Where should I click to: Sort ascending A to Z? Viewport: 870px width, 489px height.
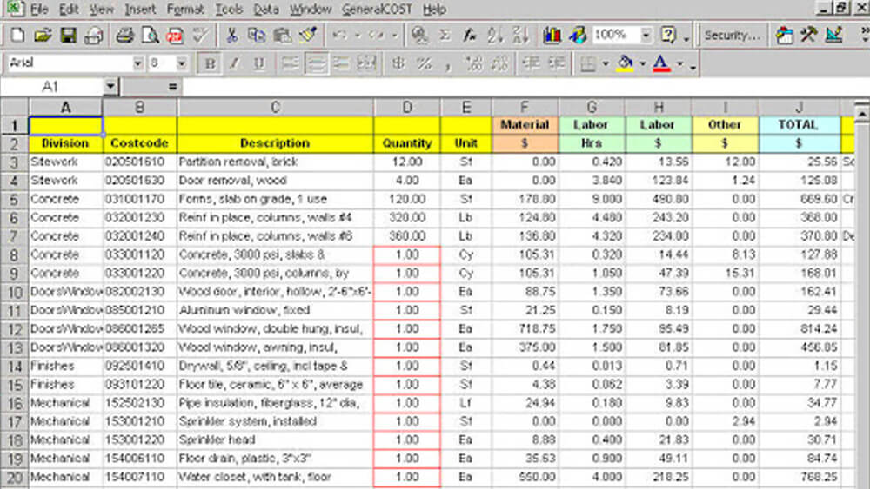(x=495, y=36)
